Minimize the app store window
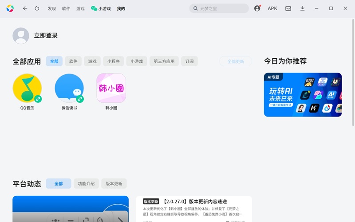This screenshot has height=222, width=355. pyautogui.click(x=316, y=8)
